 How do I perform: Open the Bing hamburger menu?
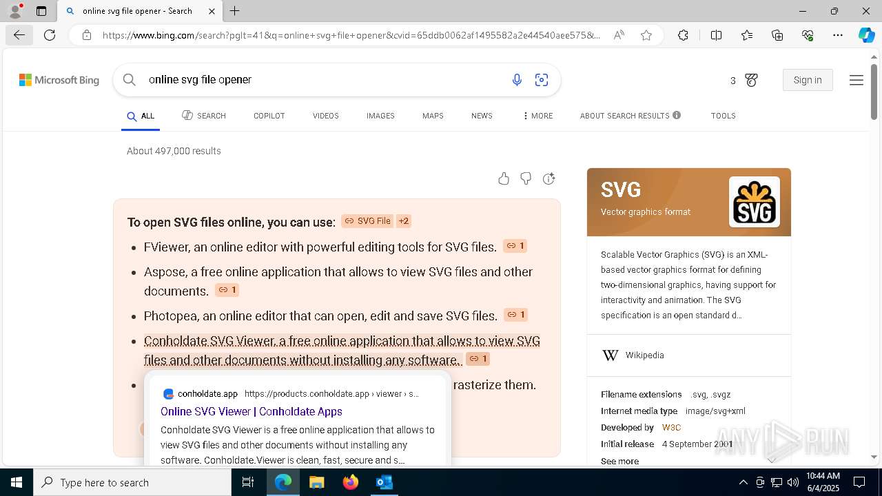click(857, 81)
